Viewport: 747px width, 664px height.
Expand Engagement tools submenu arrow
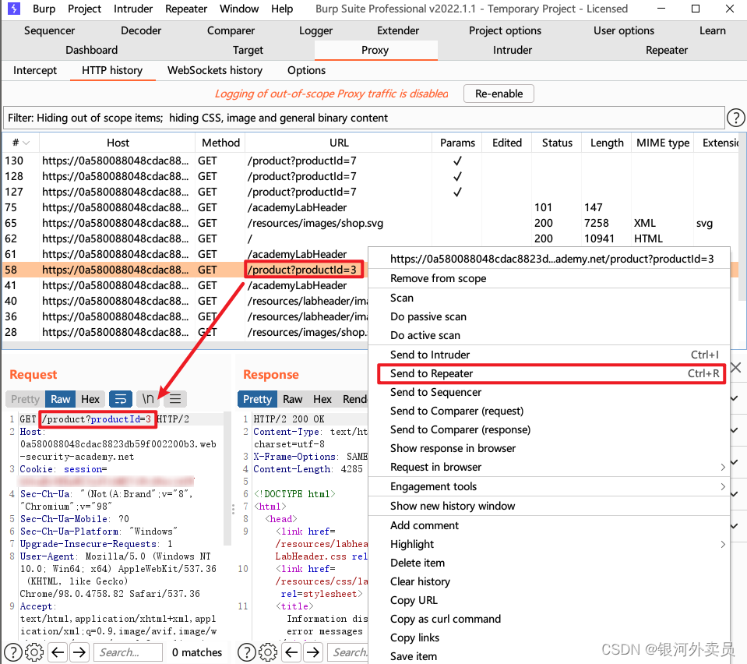(723, 486)
